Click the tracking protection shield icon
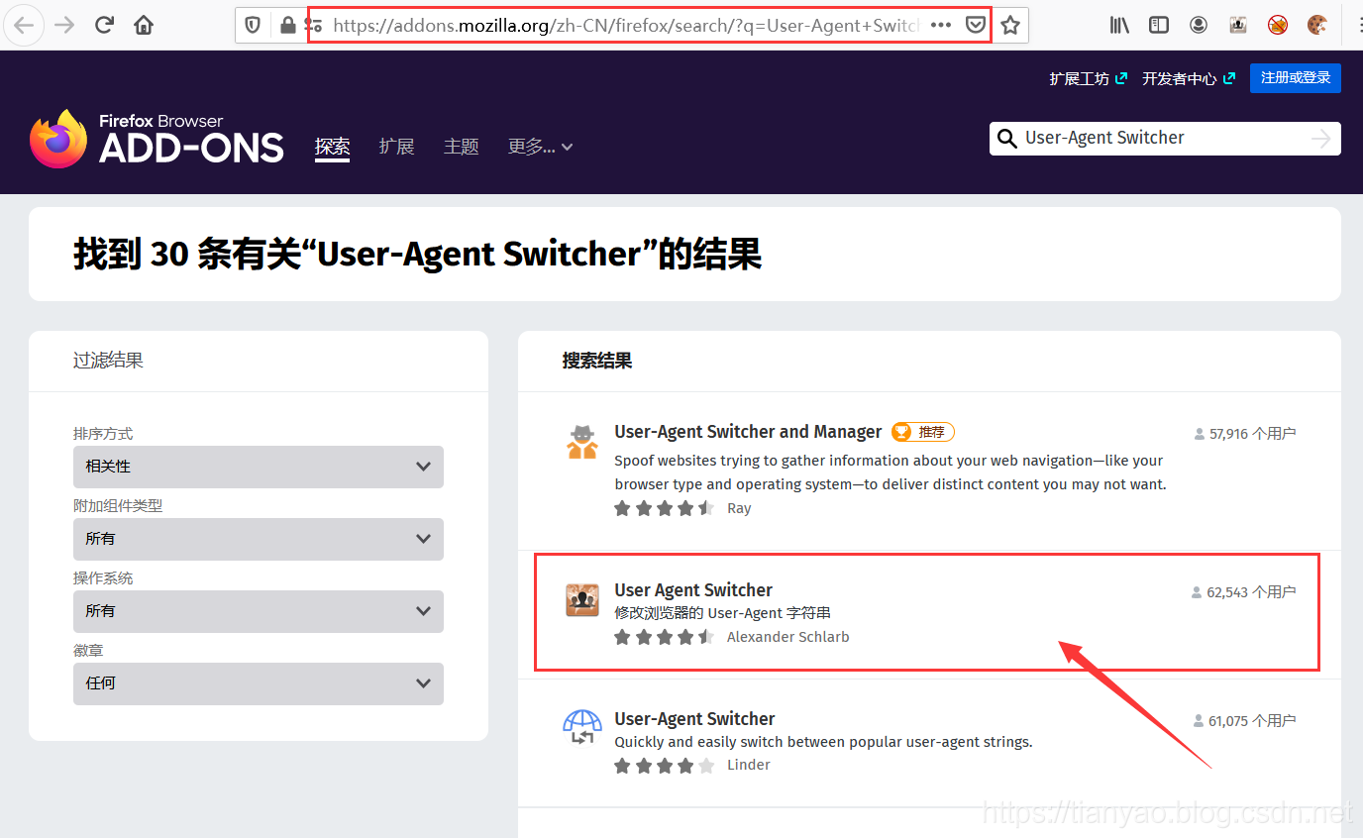The image size is (1363, 838). (253, 26)
